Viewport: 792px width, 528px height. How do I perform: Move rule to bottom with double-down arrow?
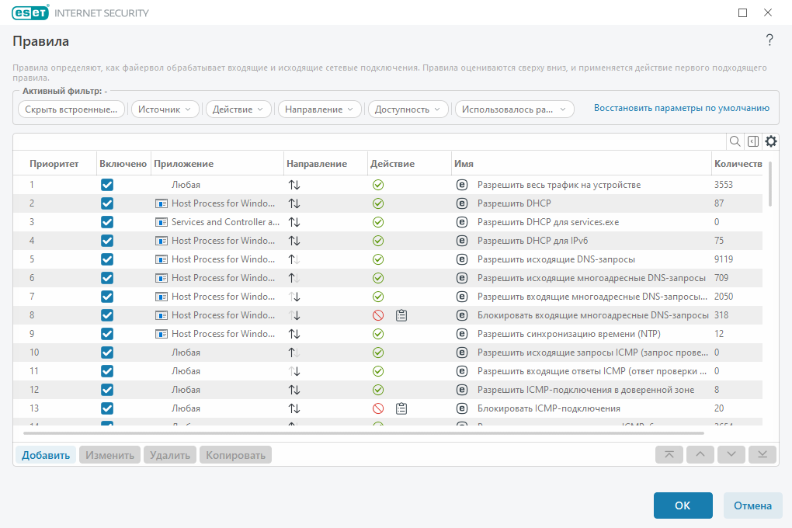(762, 455)
